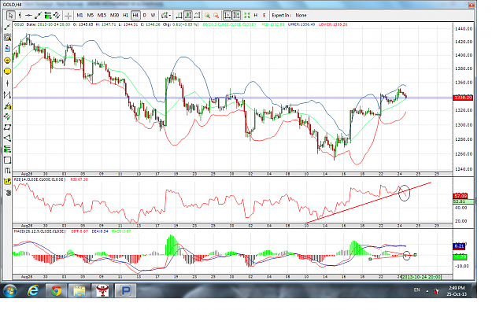Select the trend line tool in left sidebar
The image size is (492, 310).
7,28
